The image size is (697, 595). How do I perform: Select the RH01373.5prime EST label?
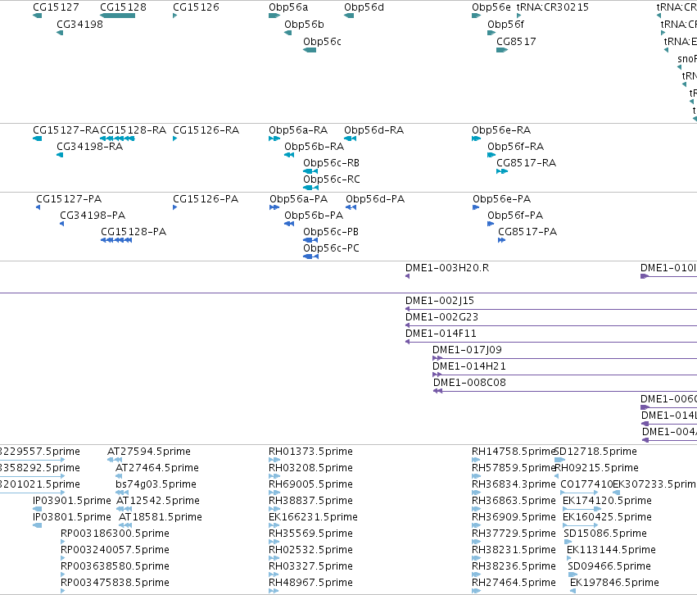(x=310, y=452)
